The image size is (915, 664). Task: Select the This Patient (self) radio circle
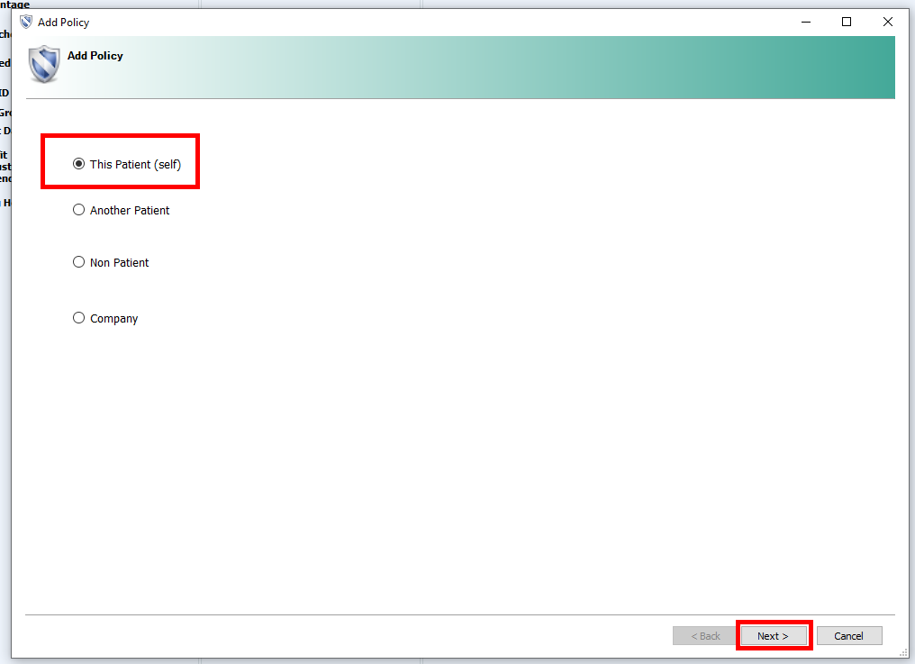tap(78, 164)
